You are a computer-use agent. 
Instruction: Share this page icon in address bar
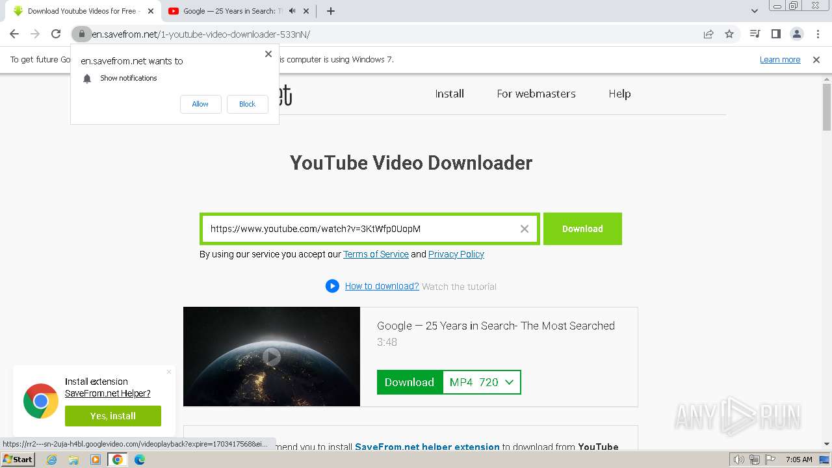(708, 34)
